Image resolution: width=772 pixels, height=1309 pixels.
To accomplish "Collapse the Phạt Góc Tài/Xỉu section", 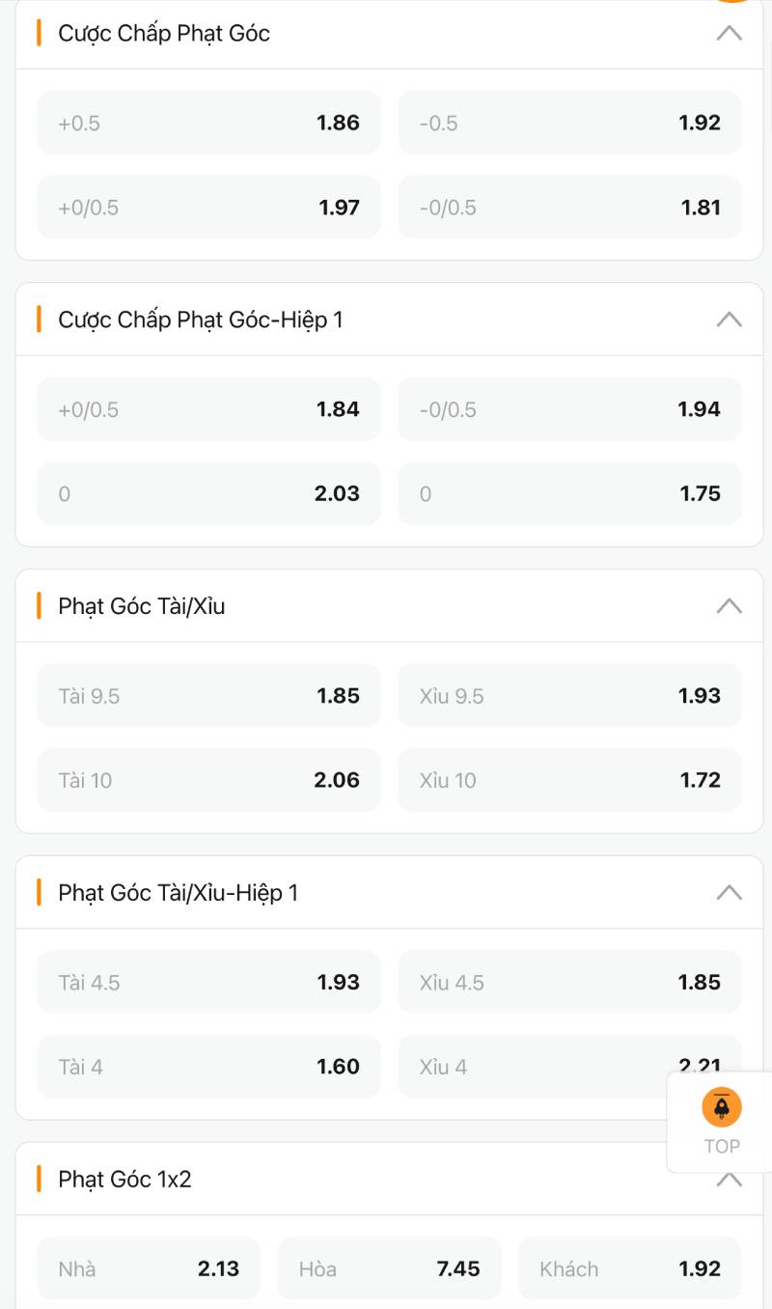I will point(729,606).
